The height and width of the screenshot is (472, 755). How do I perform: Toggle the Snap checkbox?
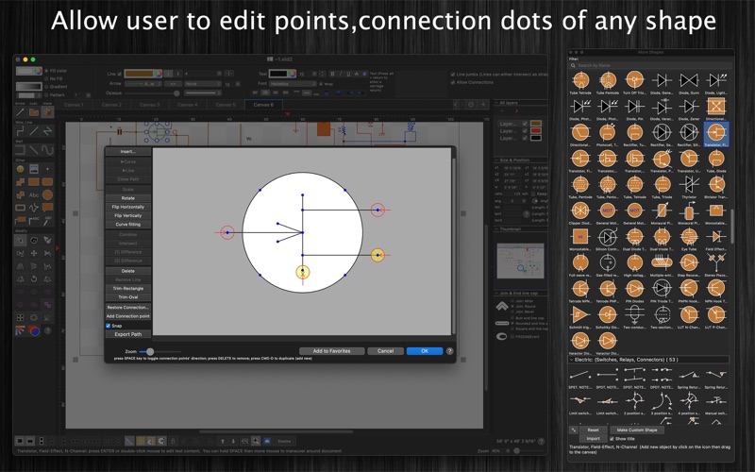(109, 326)
